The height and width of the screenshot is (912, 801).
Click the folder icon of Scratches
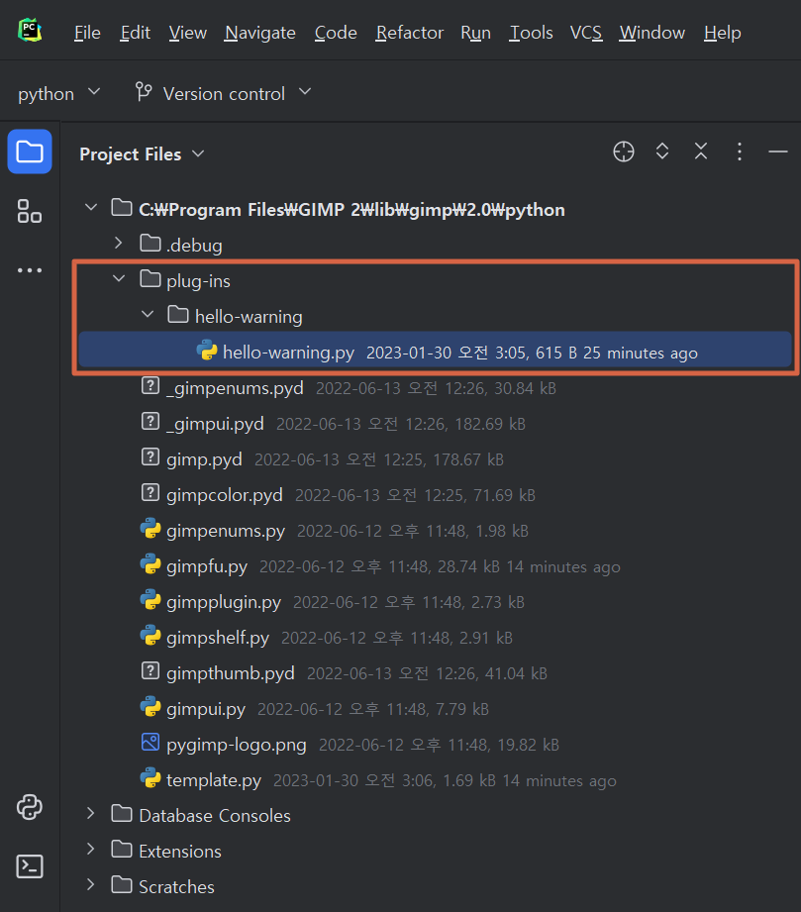pos(122,884)
